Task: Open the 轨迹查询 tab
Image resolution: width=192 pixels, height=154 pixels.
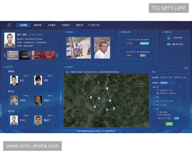Action: click(65, 25)
